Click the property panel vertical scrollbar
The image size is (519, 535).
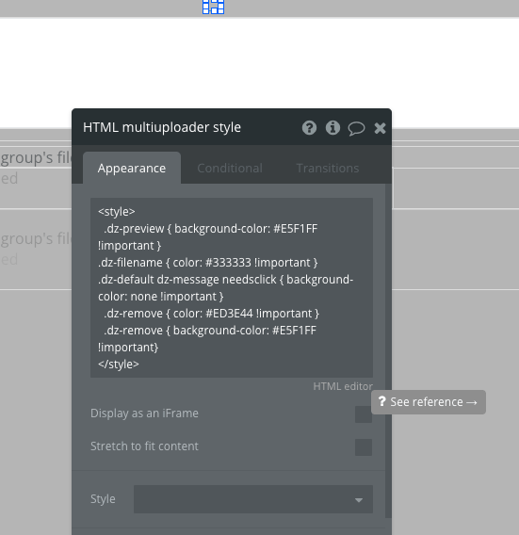[x=388, y=350]
